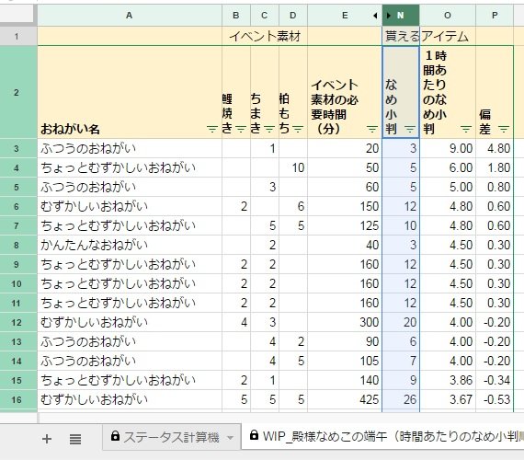Click the 125 required time cell

pyautogui.click(x=345, y=225)
